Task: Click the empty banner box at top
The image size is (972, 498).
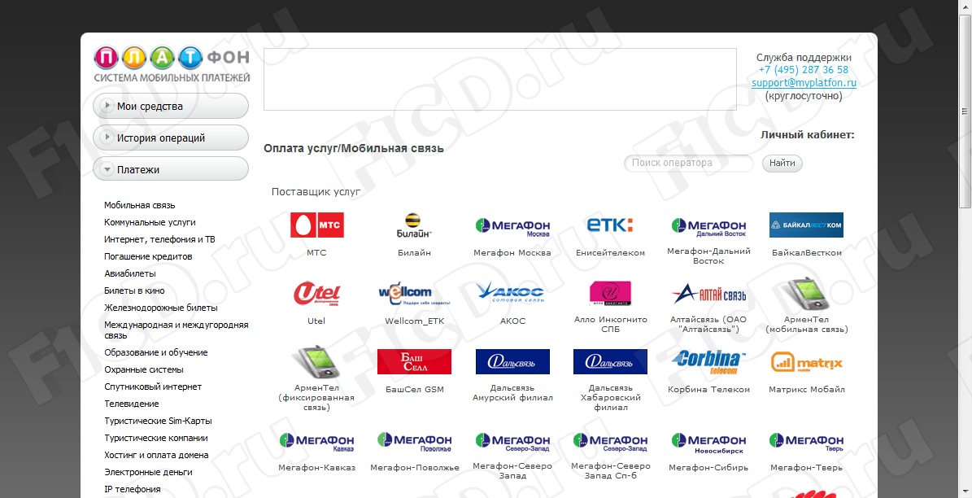Action: click(500, 80)
